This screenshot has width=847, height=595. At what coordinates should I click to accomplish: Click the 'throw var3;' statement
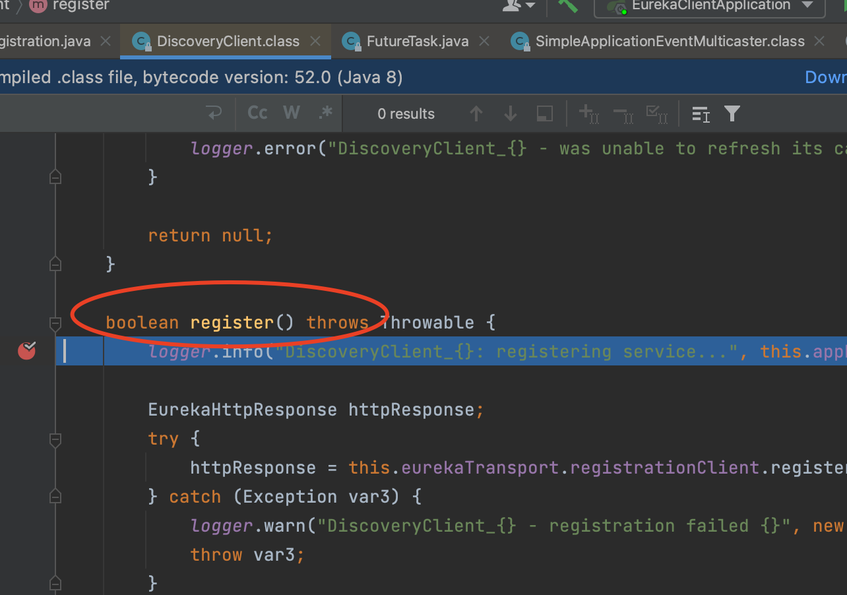pyautogui.click(x=247, y=555)
